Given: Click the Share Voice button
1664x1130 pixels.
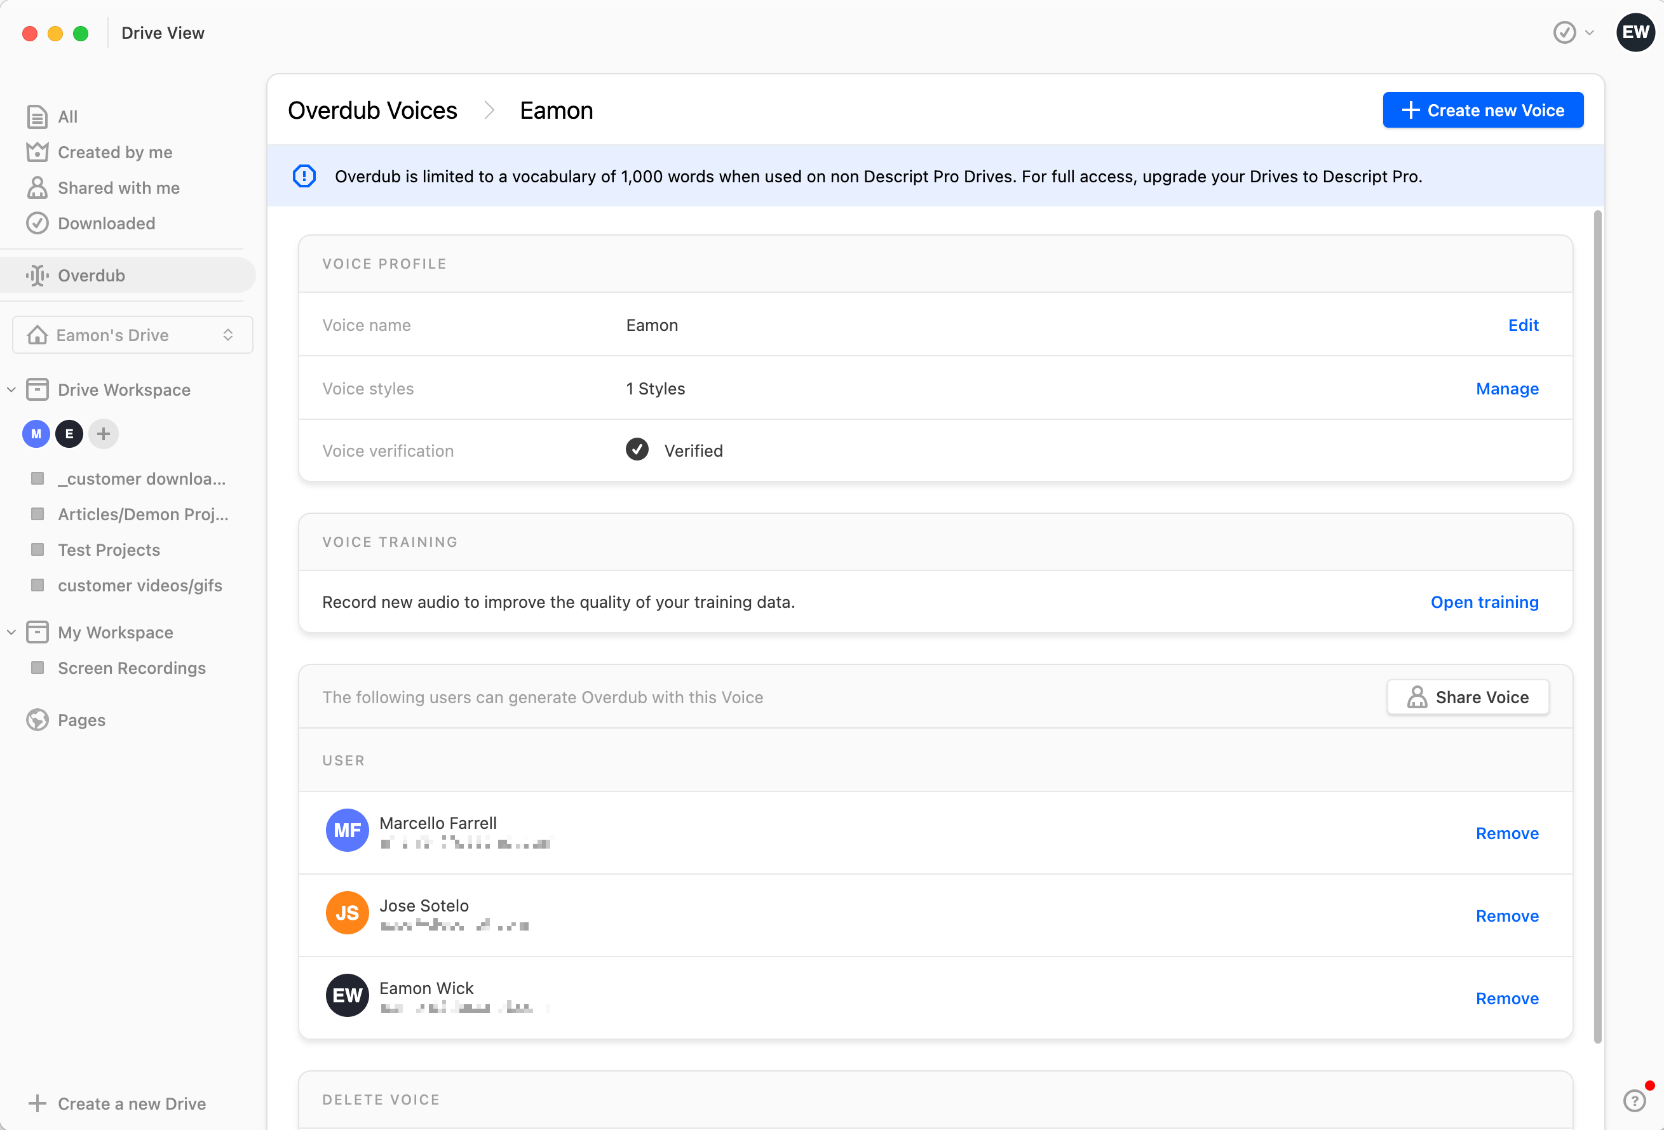Looking at the screenshot, I should (1468, 697).
